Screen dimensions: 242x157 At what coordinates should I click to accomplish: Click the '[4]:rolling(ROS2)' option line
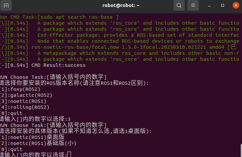pyautogui.click(x=24, y=107)
